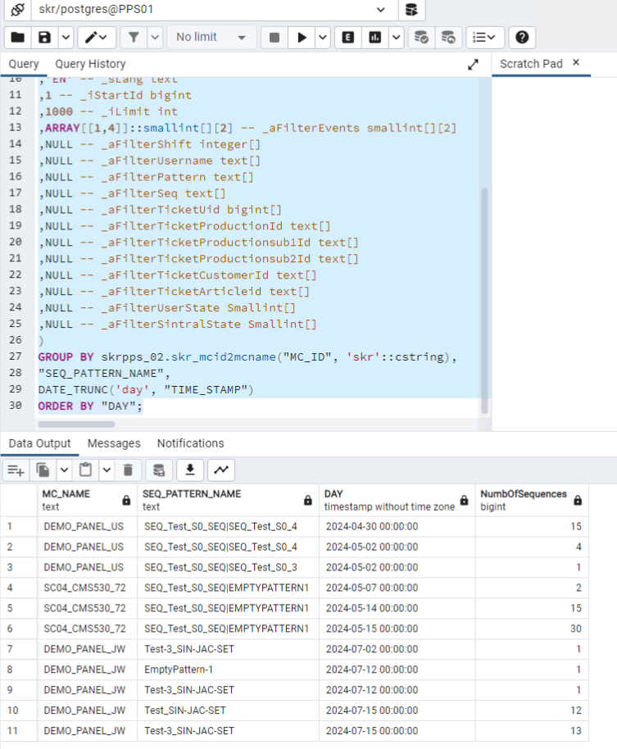Expand the explain analyze options arrow
Image resolution: width=617 pixels, height=749 pixels.
tap(396, 37)
